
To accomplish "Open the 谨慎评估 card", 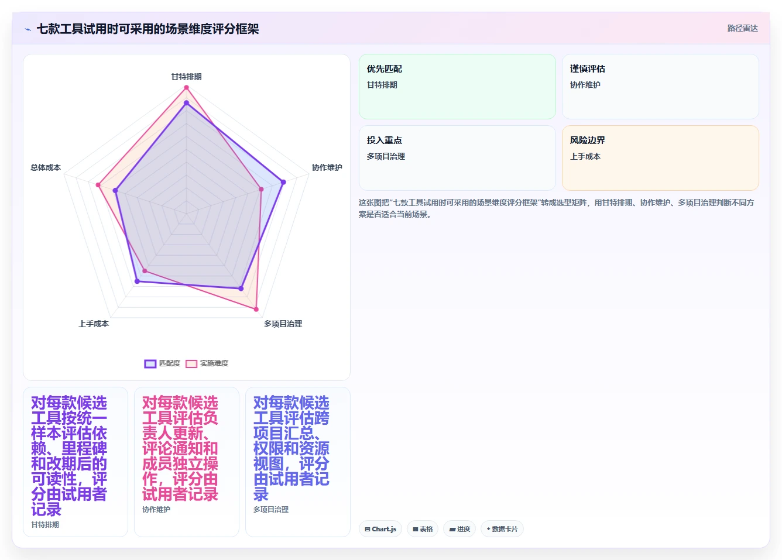I will [x=660, y=87].
